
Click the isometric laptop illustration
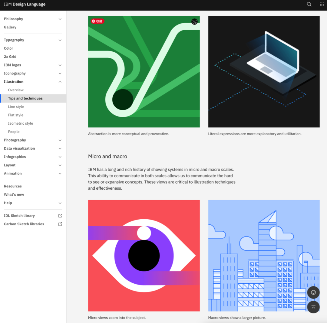pos(264,72)
